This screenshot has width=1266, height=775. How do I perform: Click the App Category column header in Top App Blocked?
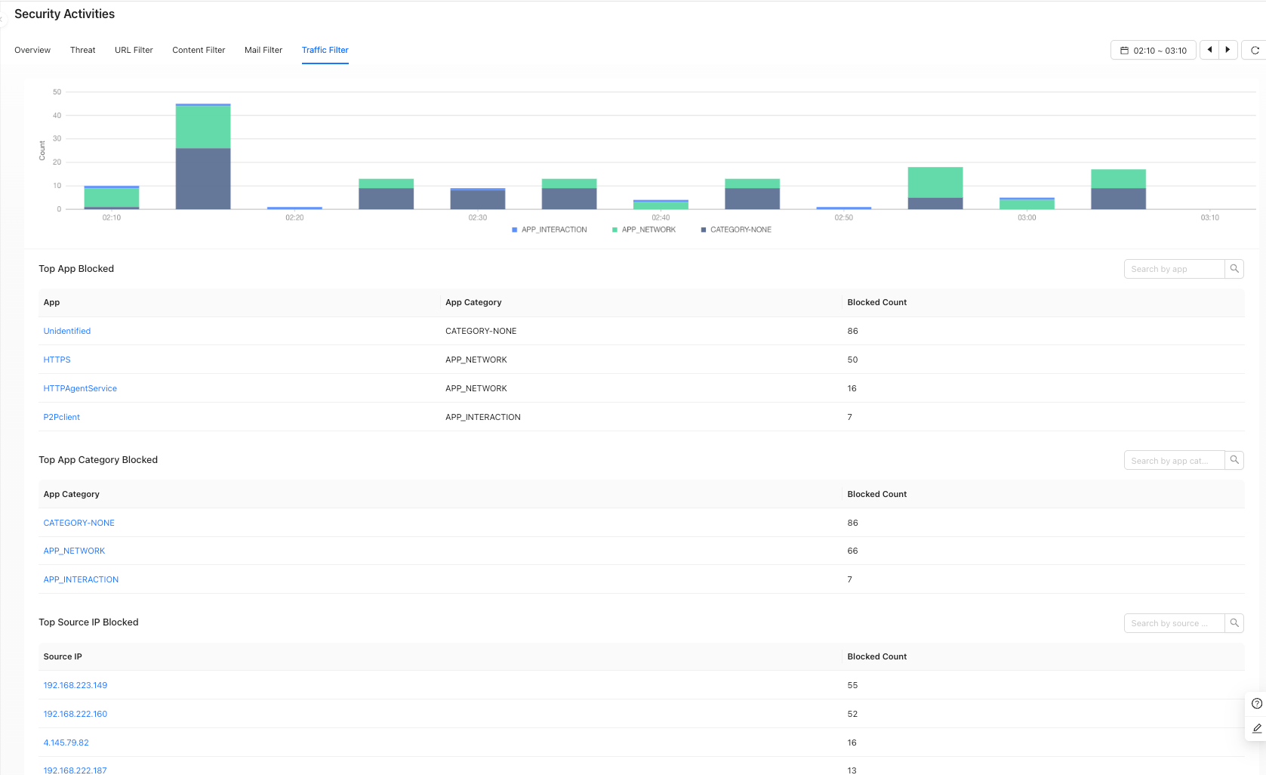click(473, 302)
